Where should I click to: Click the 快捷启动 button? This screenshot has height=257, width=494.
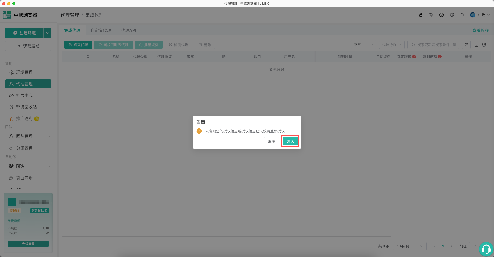click(28, 46)
